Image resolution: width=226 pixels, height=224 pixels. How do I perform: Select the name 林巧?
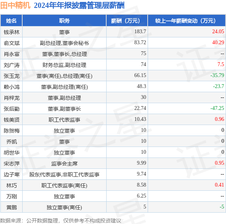click(12, 185)
